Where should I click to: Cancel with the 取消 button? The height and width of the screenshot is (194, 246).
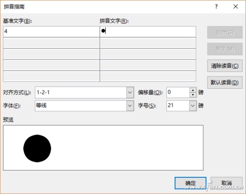point(226,183)
